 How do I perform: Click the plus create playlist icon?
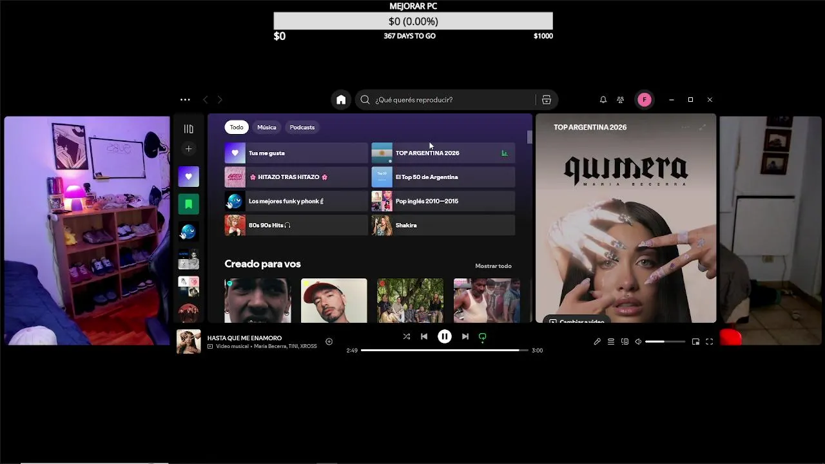[188, 149]
